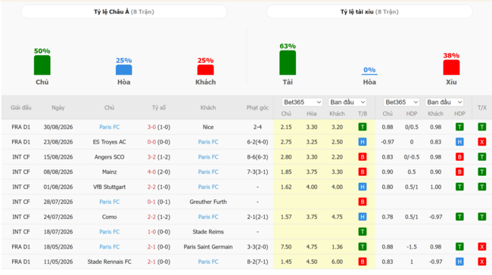Click the blue 25% Hòa bar
The height and width of the screenshot is (275, 492).
[x=123, y=70]
